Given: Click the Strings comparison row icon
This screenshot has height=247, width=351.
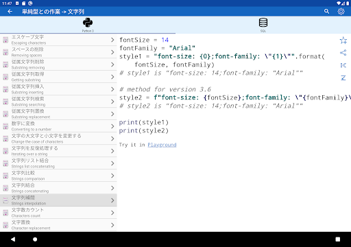Looking at the screenshot, I should [5, 176].
